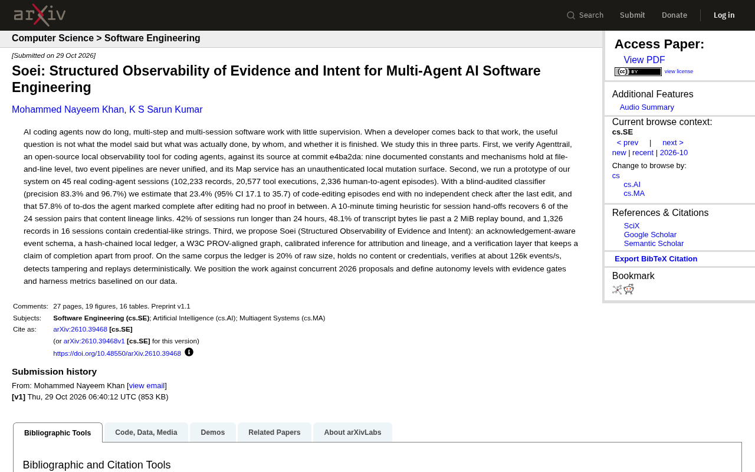The width and height of the screenshot is (755, 472).
Task: Click the Submission history heading
Action: click(x=54, y=372)
